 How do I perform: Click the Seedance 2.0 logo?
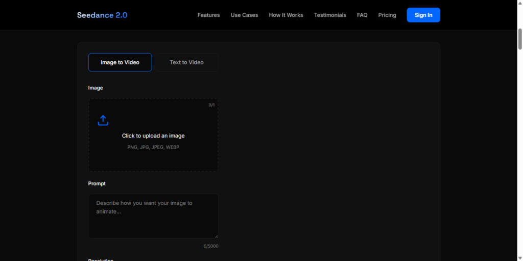102,15
